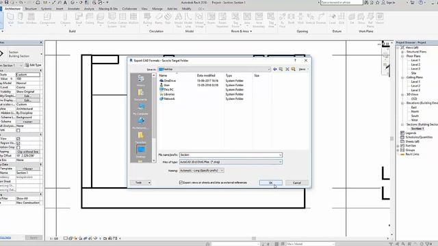Screen dimensions: 438x246
Task: Click the Wall tool in the ribbon
Action: (11, 18)
